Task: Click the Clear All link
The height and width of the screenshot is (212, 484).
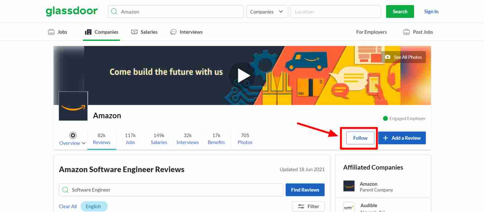Action: pos(68,207)
